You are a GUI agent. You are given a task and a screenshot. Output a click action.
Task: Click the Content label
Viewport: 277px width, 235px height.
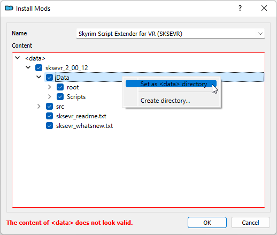click(x=22, y=46)
